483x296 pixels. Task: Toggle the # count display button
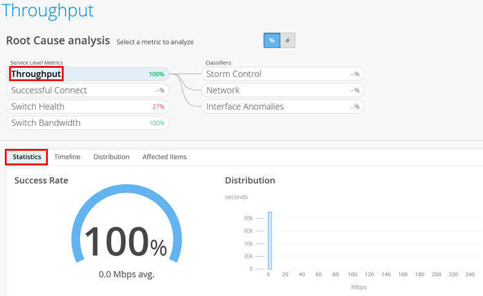(287, 41)
